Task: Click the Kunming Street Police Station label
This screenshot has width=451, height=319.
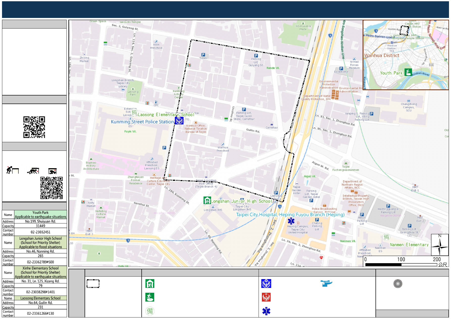Action: pos(142,122)
